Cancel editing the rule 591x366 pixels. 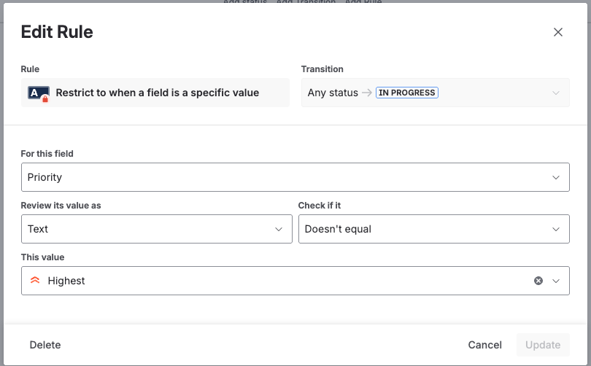(x=485, y=345)
